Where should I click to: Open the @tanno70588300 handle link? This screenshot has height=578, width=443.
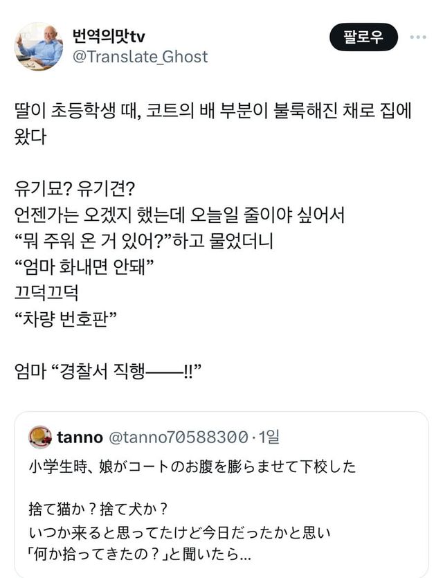pyautogui.click(x=179, y=437)
